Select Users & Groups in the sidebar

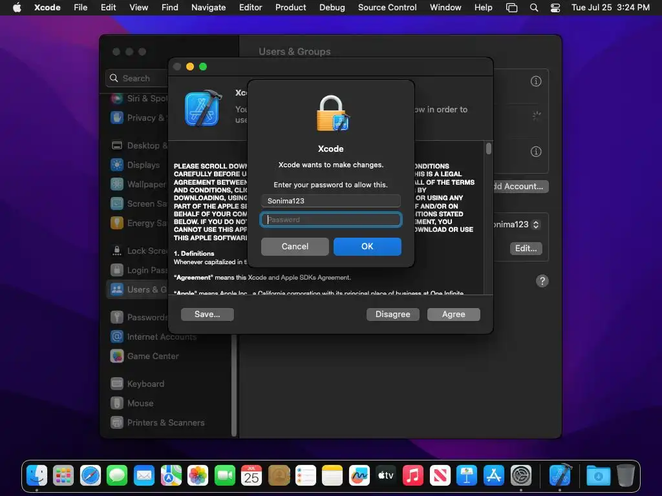(138, 290)
